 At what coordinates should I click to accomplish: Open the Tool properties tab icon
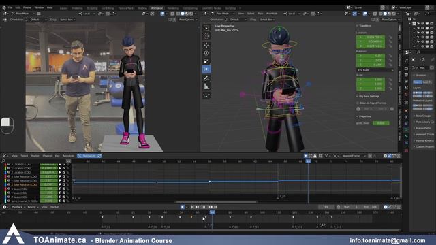pyautogui.click(x=406, y=61)
